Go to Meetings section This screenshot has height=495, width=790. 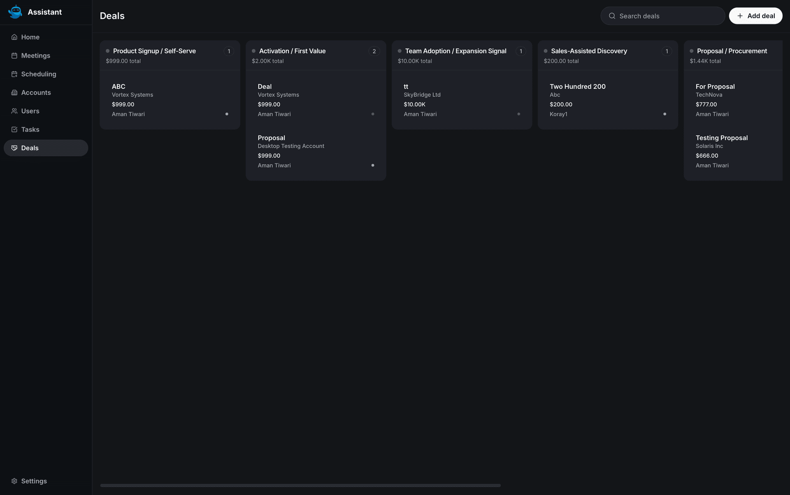pyautogui.click(x=46, y=56)
